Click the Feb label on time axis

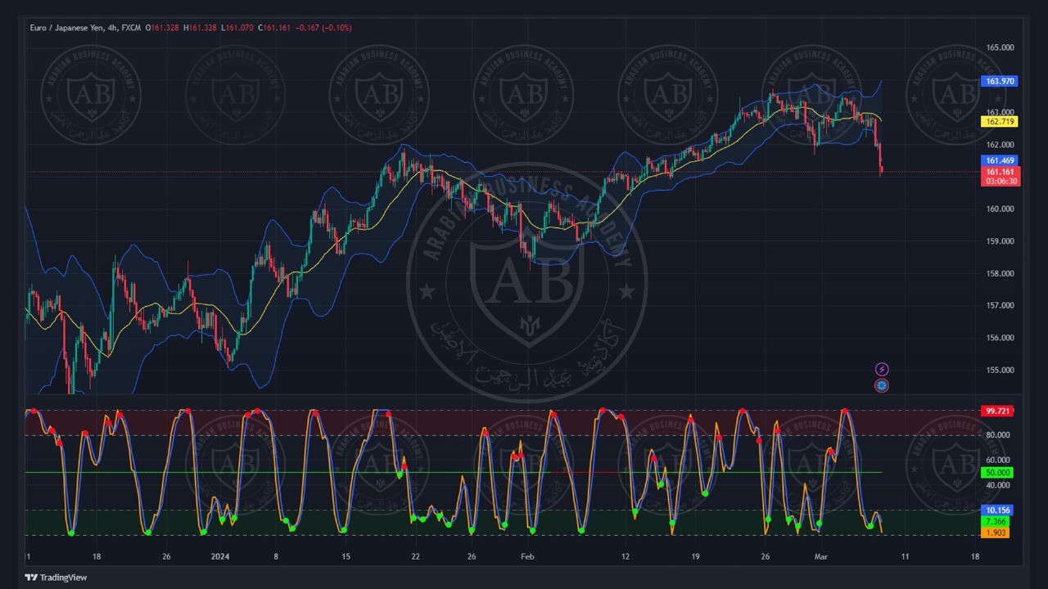[x=527, y=557]
